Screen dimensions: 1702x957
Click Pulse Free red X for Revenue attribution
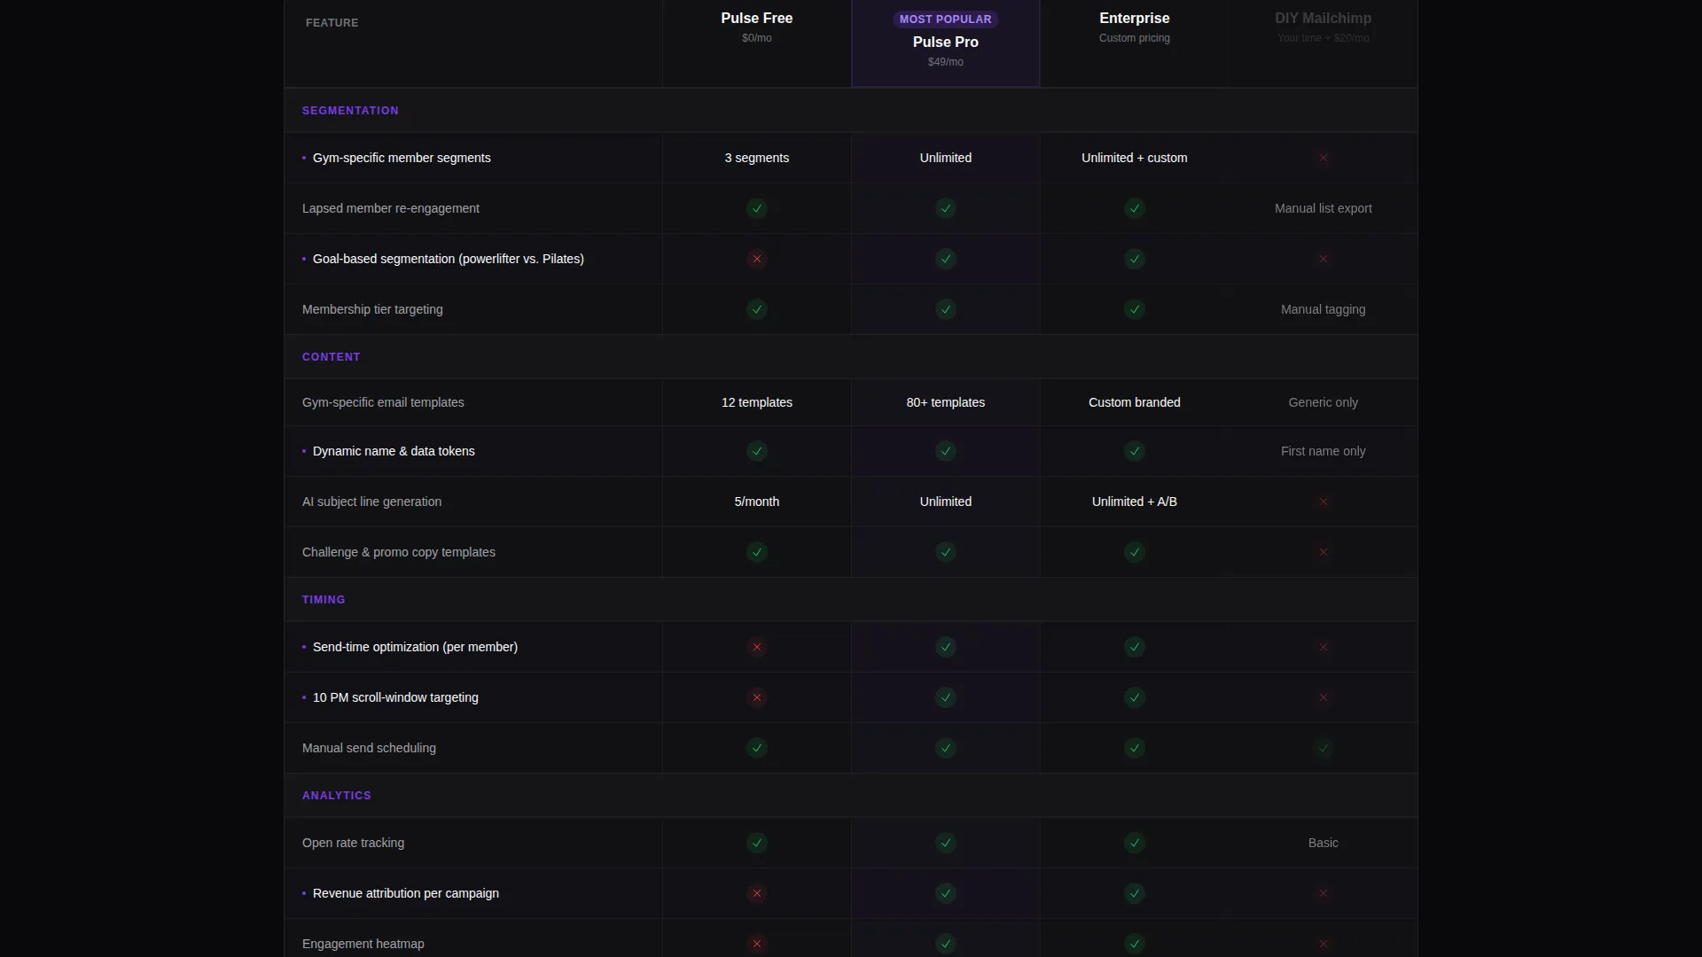click(756, 893)
